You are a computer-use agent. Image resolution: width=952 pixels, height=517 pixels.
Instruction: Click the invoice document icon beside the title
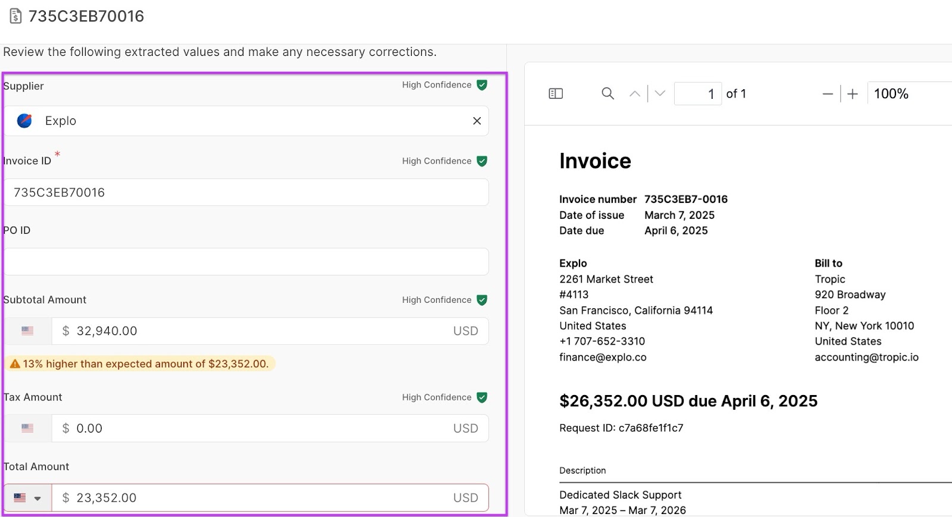click(16, 16)
